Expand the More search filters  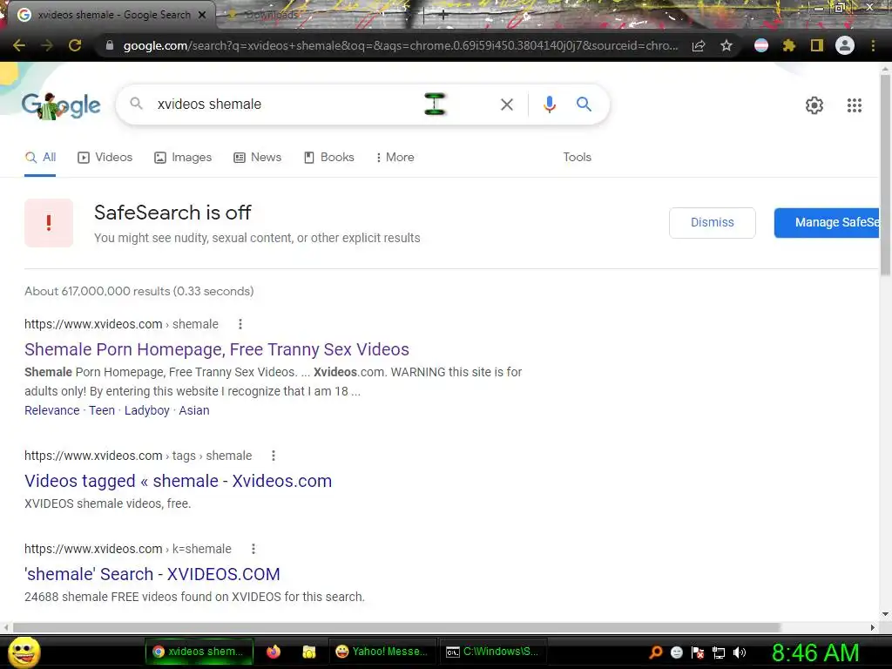pyautogui.click(x=395, y=157)
